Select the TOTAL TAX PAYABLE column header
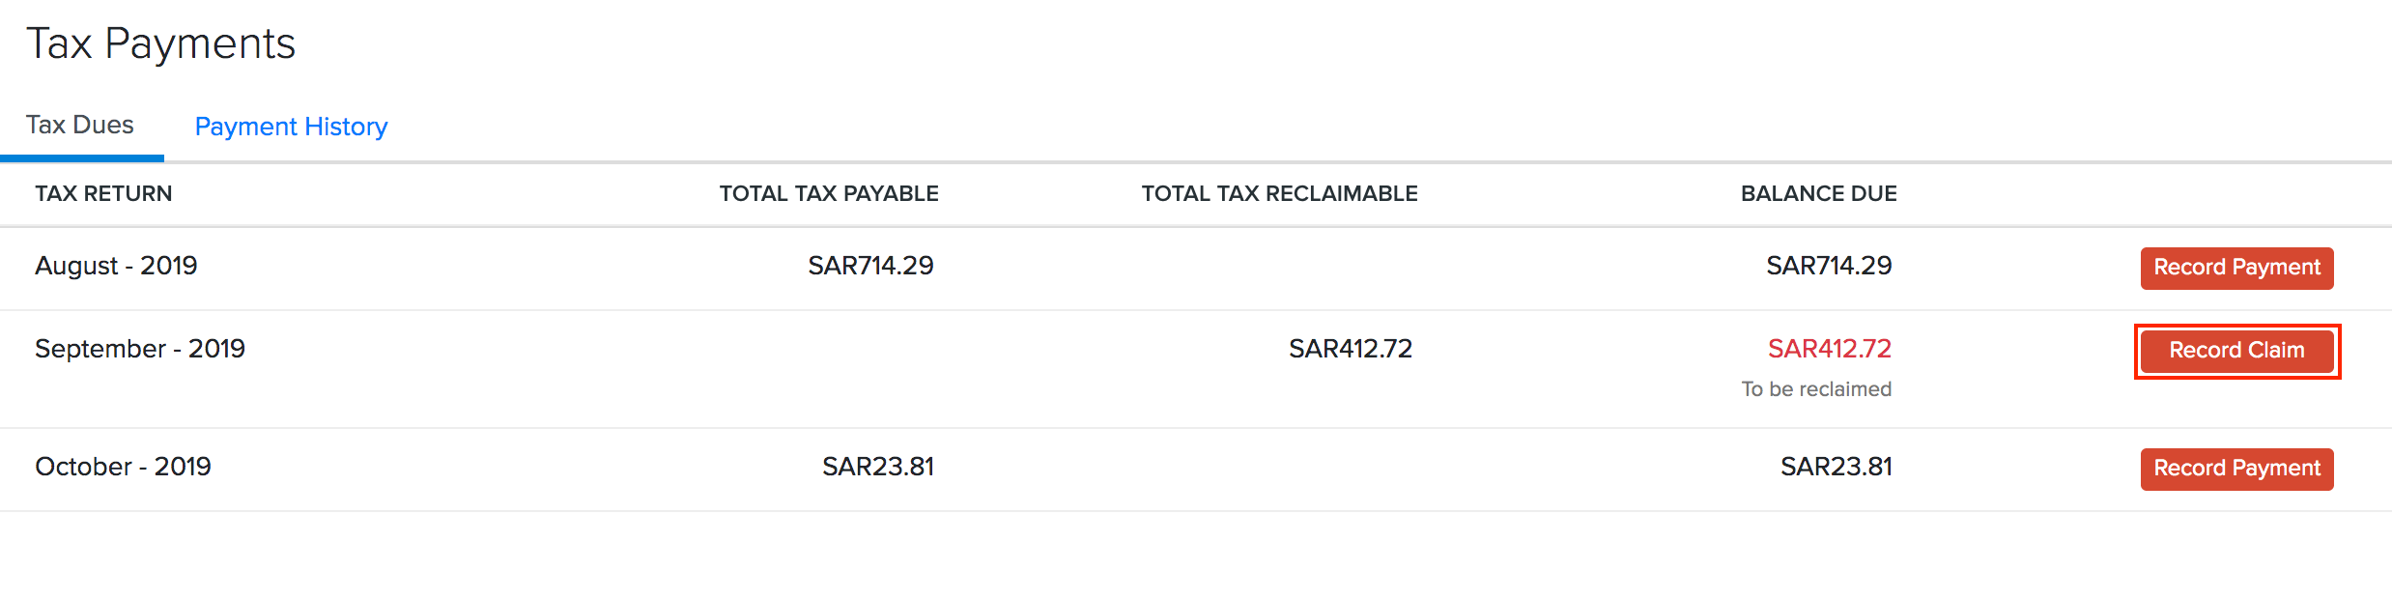2392x599 pixels. 828,193
